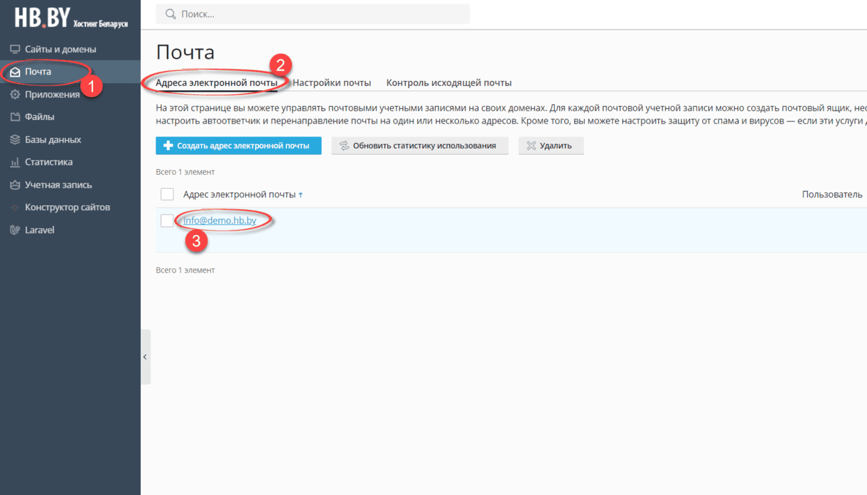The height and width of the screenshot is (495, 867).
Task: Click Создать адрес электронной почты button
Action: [x=238, y=145]
